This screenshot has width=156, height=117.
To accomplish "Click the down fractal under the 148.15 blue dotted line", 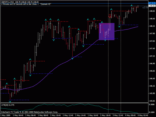I will point(119,26).
